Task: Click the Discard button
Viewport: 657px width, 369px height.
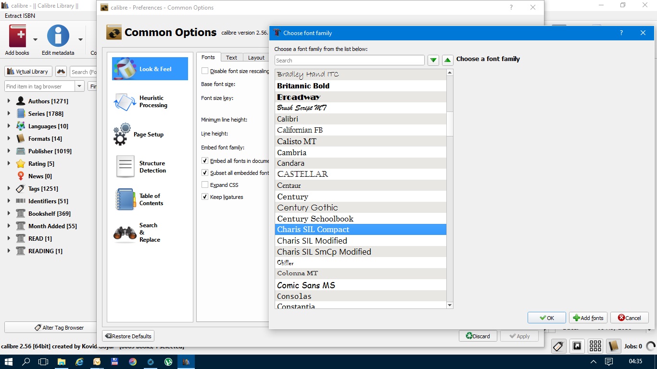Action: click(x=478, y=336)
